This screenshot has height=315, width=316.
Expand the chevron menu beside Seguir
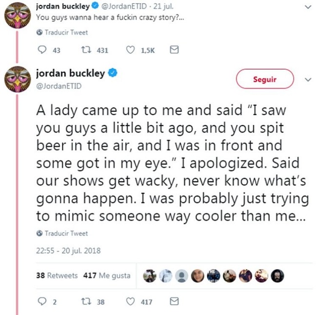[307, 79]
